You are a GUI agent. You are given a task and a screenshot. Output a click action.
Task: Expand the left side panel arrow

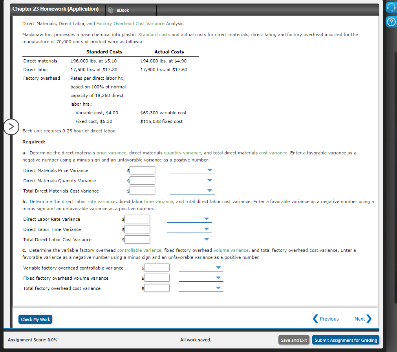(11, 126)
